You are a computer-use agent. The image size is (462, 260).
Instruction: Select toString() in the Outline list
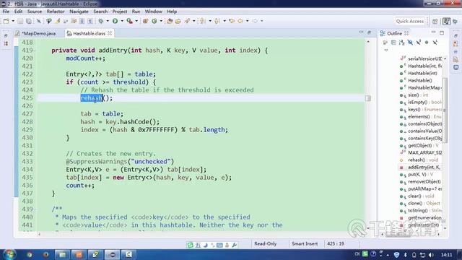[x=420, y=210]
